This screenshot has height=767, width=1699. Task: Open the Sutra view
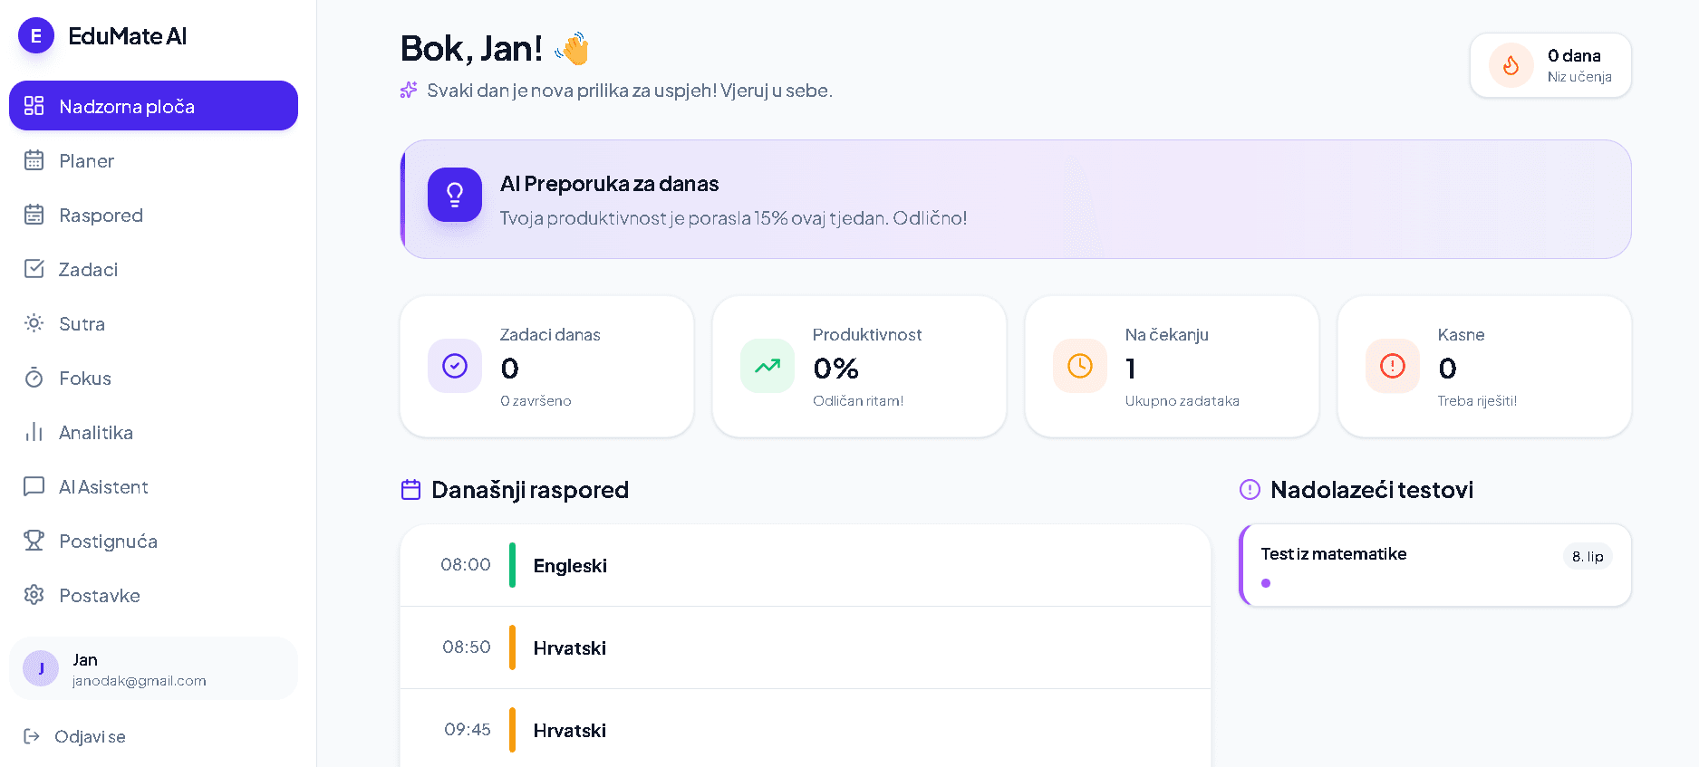(153, 323)
